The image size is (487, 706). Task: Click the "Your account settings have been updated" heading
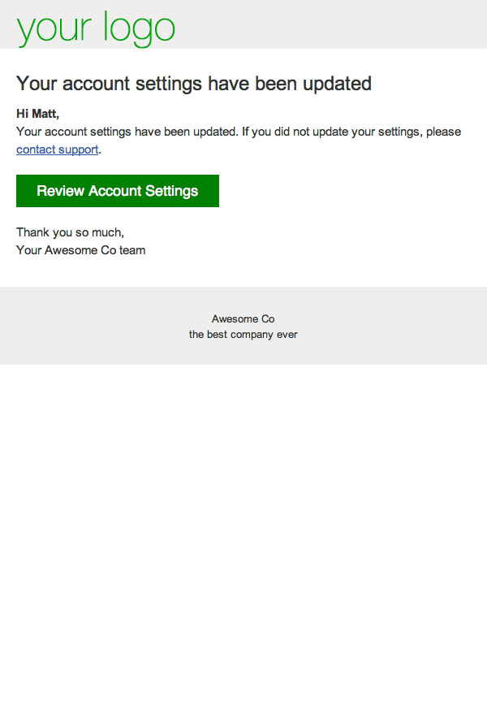click(193, 83)
